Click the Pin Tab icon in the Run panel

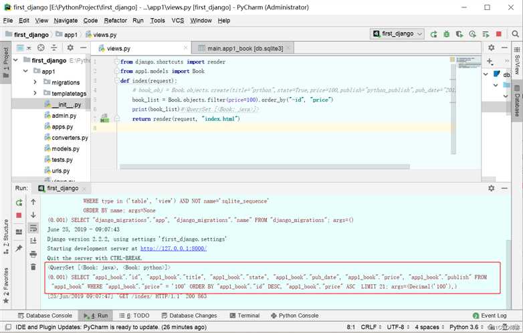[x=19, y=248]
